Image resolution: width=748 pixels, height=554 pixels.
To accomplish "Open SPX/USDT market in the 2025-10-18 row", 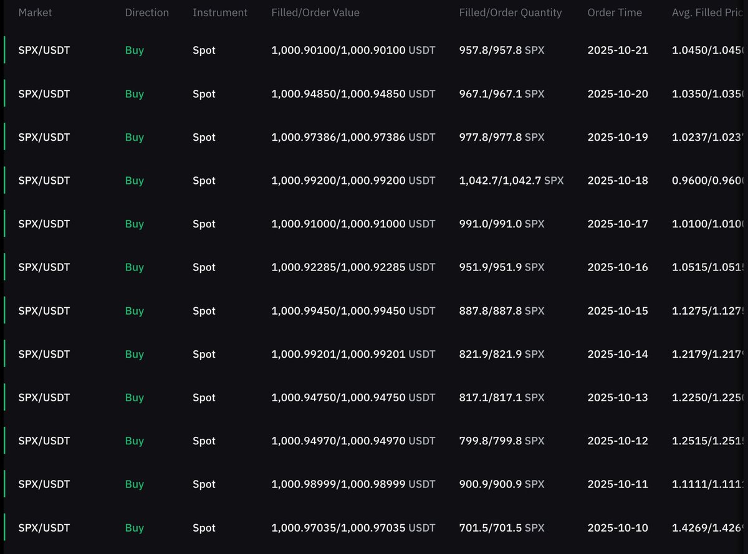I will 44,181.
